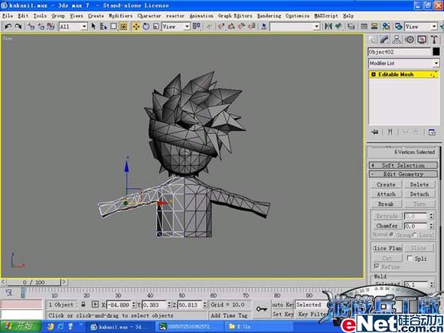Enable the Split checkbox

(410, 258)
